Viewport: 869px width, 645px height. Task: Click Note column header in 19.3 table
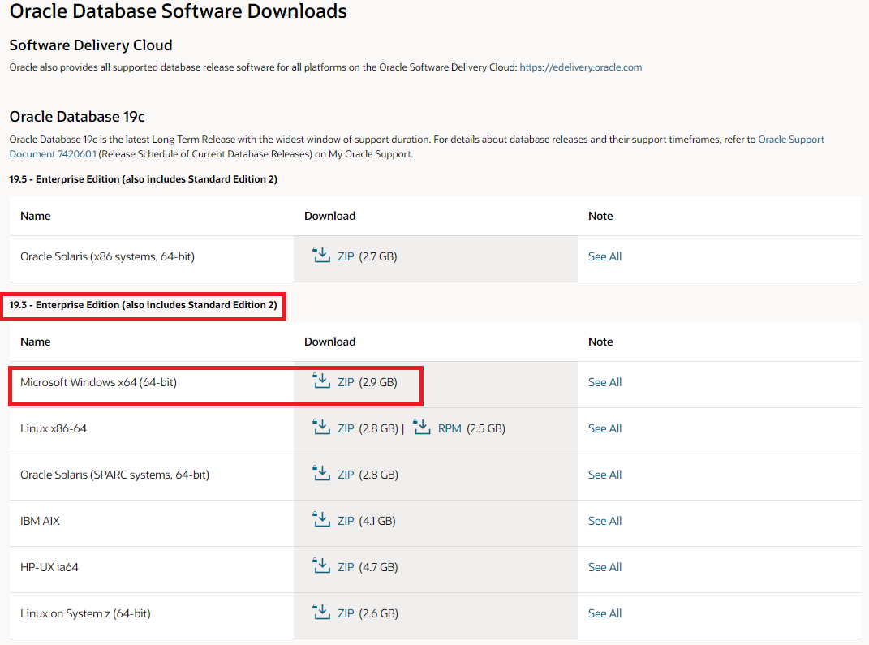click(600, 342)
